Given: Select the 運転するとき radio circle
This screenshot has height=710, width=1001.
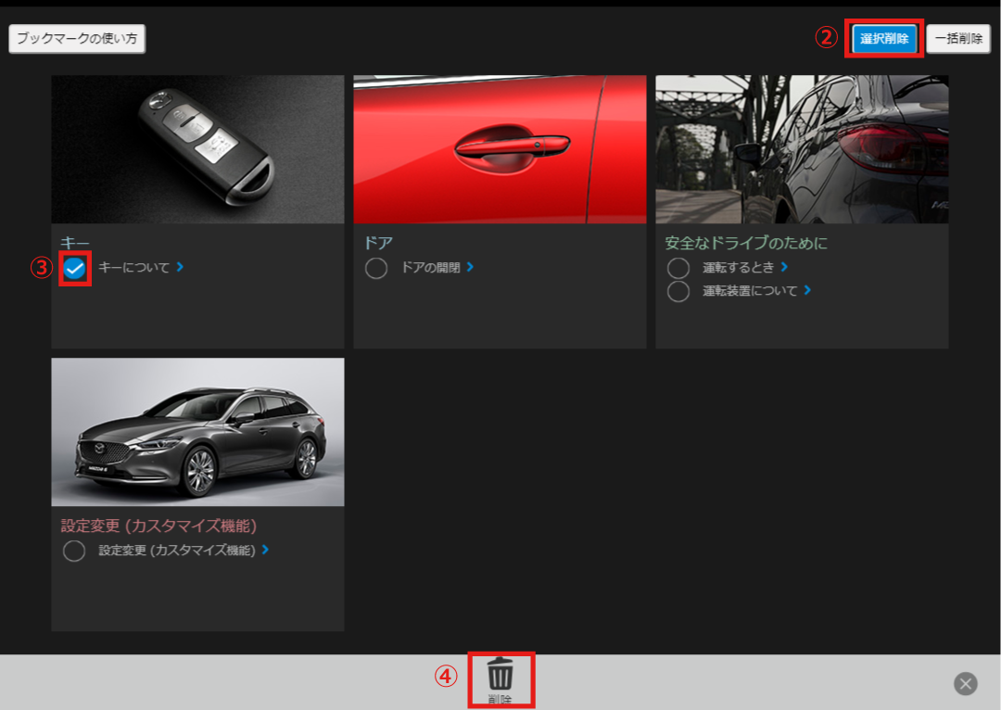Looking at the screenshot, I should (x=678, y=268).
